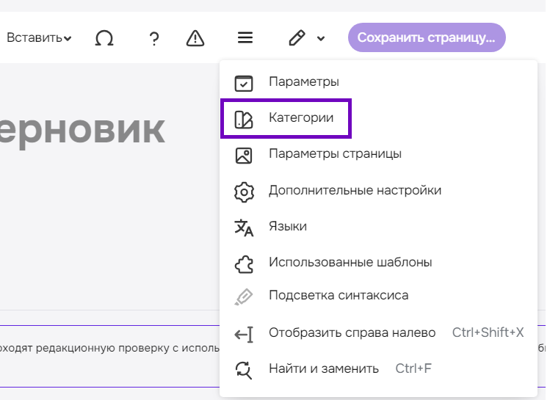
Task: Toggle the hamburger page options menu
Action: pyautogui.click(x=245, y=38)
